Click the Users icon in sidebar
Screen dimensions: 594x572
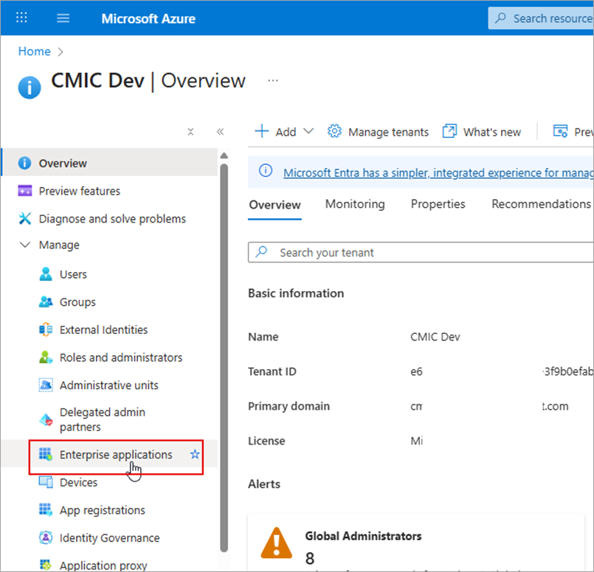tap(46, 274)
